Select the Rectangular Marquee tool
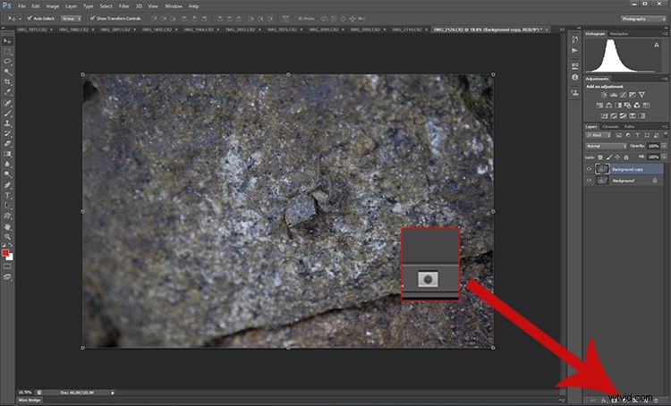The height and width of the screenshot is (406, 671). (x=7, y=51)
